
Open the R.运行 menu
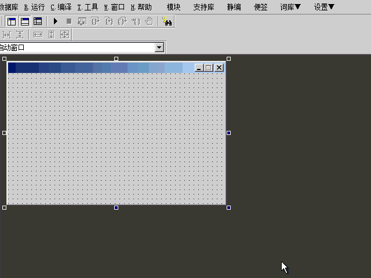34,7
